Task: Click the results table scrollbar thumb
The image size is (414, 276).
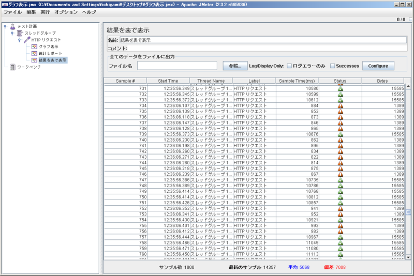Action: pyautogui.click(x=408, y=212)
